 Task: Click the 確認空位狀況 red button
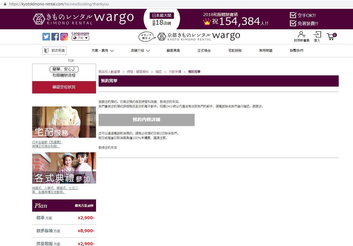click(64, 87)
